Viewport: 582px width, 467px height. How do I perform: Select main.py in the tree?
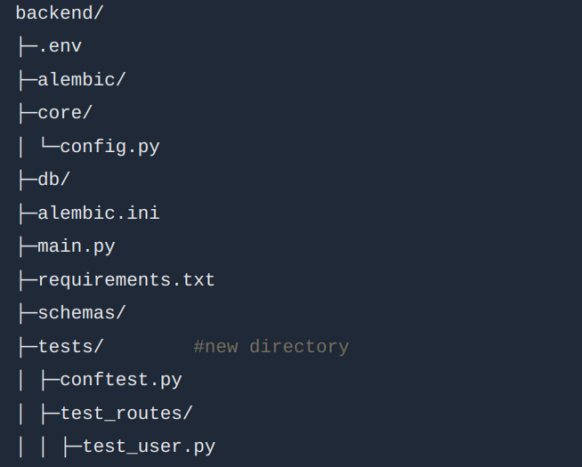pos(77,247)
